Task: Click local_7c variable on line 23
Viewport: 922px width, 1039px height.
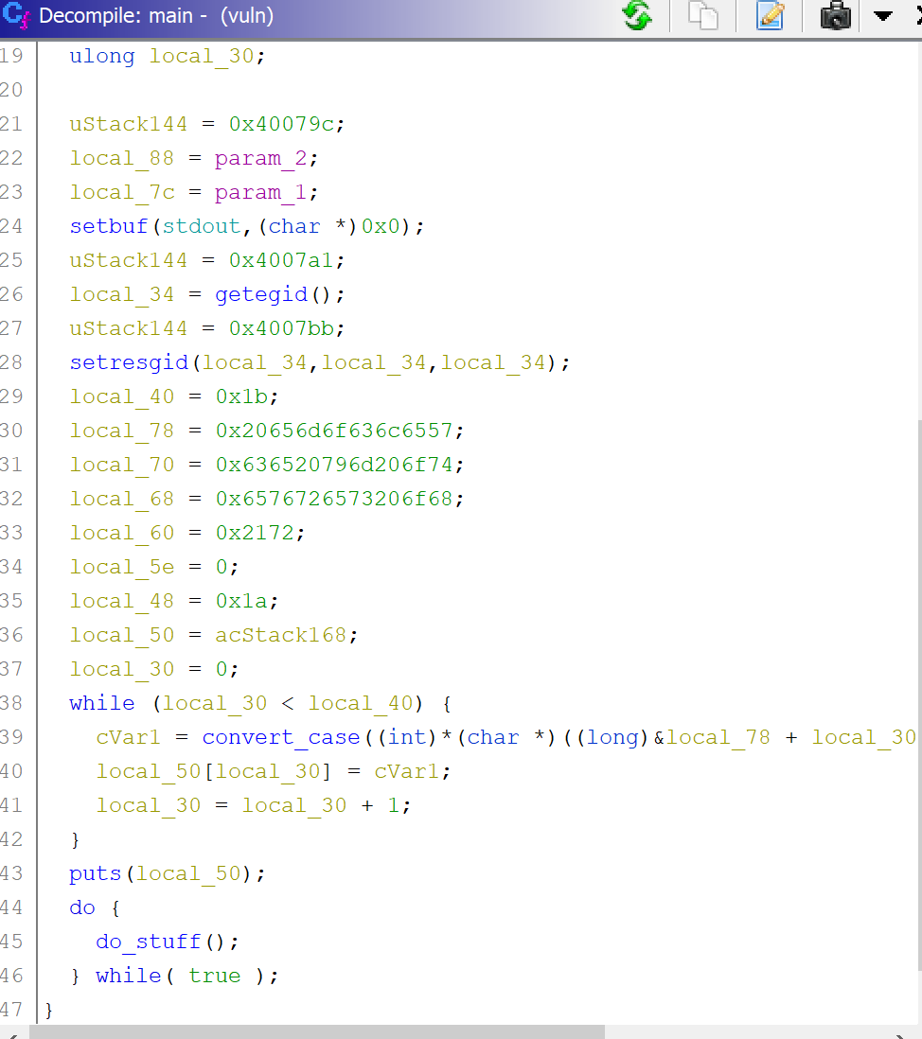Action: pyautogui.click(x=122, y=192)
